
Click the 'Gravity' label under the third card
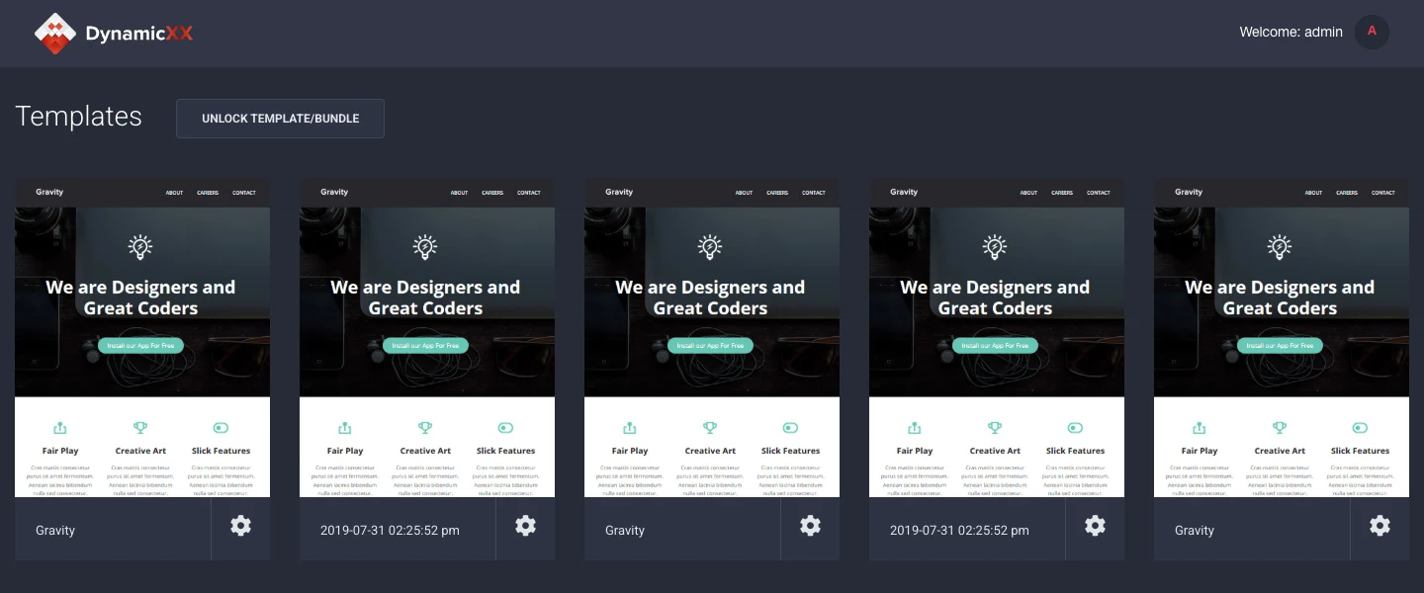coord(625,531)
